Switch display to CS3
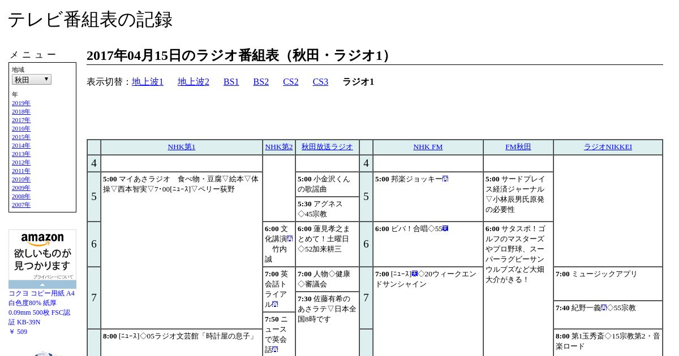Screen dimensions: 679x356 [320, 82]
